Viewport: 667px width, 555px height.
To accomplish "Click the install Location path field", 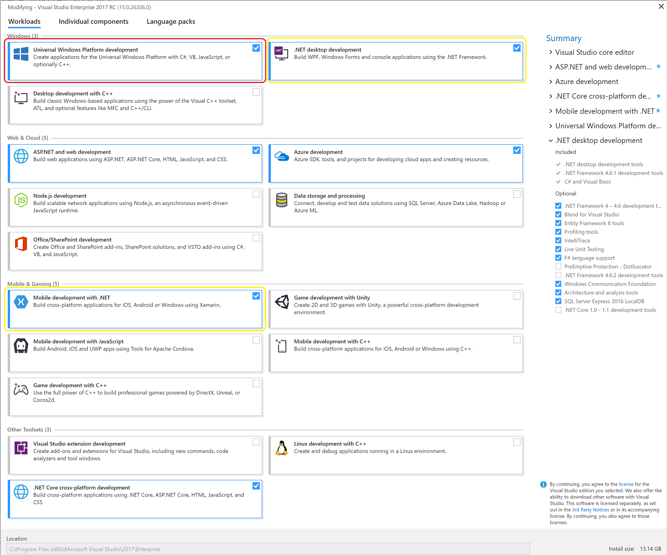I will (x=268, y=549).
